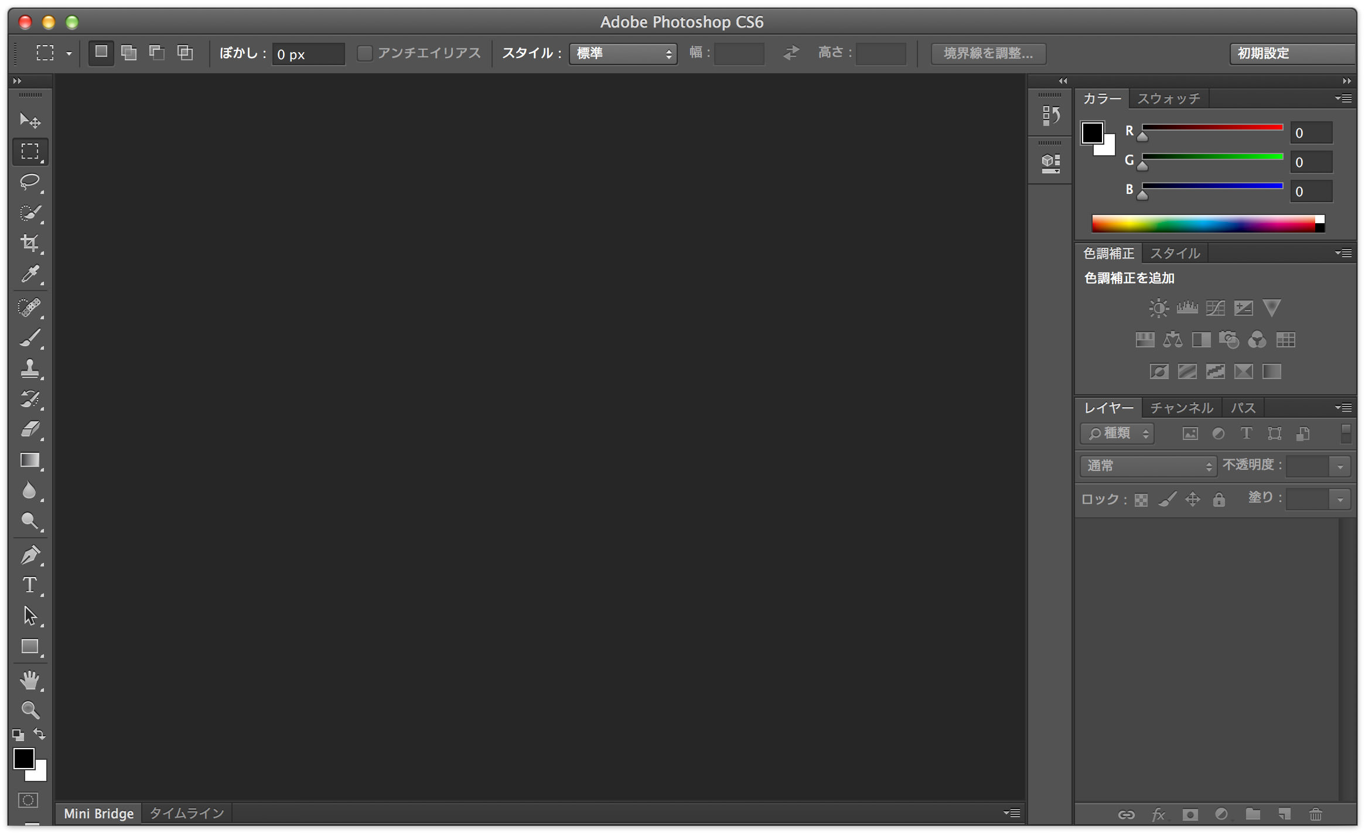
Task: Choose Subtract from selection mode
Action: [157, 53]
